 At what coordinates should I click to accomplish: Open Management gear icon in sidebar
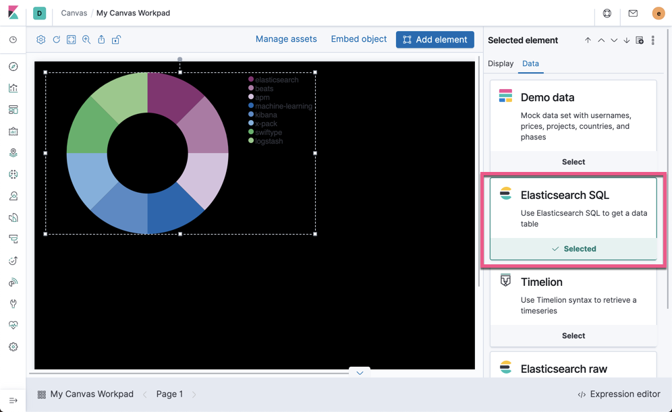tap(13, 347)
